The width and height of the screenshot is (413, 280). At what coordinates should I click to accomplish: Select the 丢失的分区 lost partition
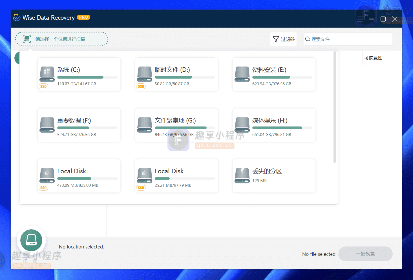pyautogui.click(x=274, y=176)
